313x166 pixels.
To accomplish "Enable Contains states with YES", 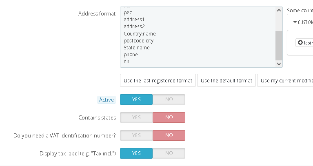I will [136, 117].
